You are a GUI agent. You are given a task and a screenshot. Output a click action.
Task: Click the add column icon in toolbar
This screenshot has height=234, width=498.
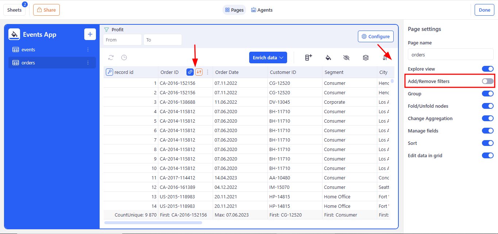coord(309,57)
